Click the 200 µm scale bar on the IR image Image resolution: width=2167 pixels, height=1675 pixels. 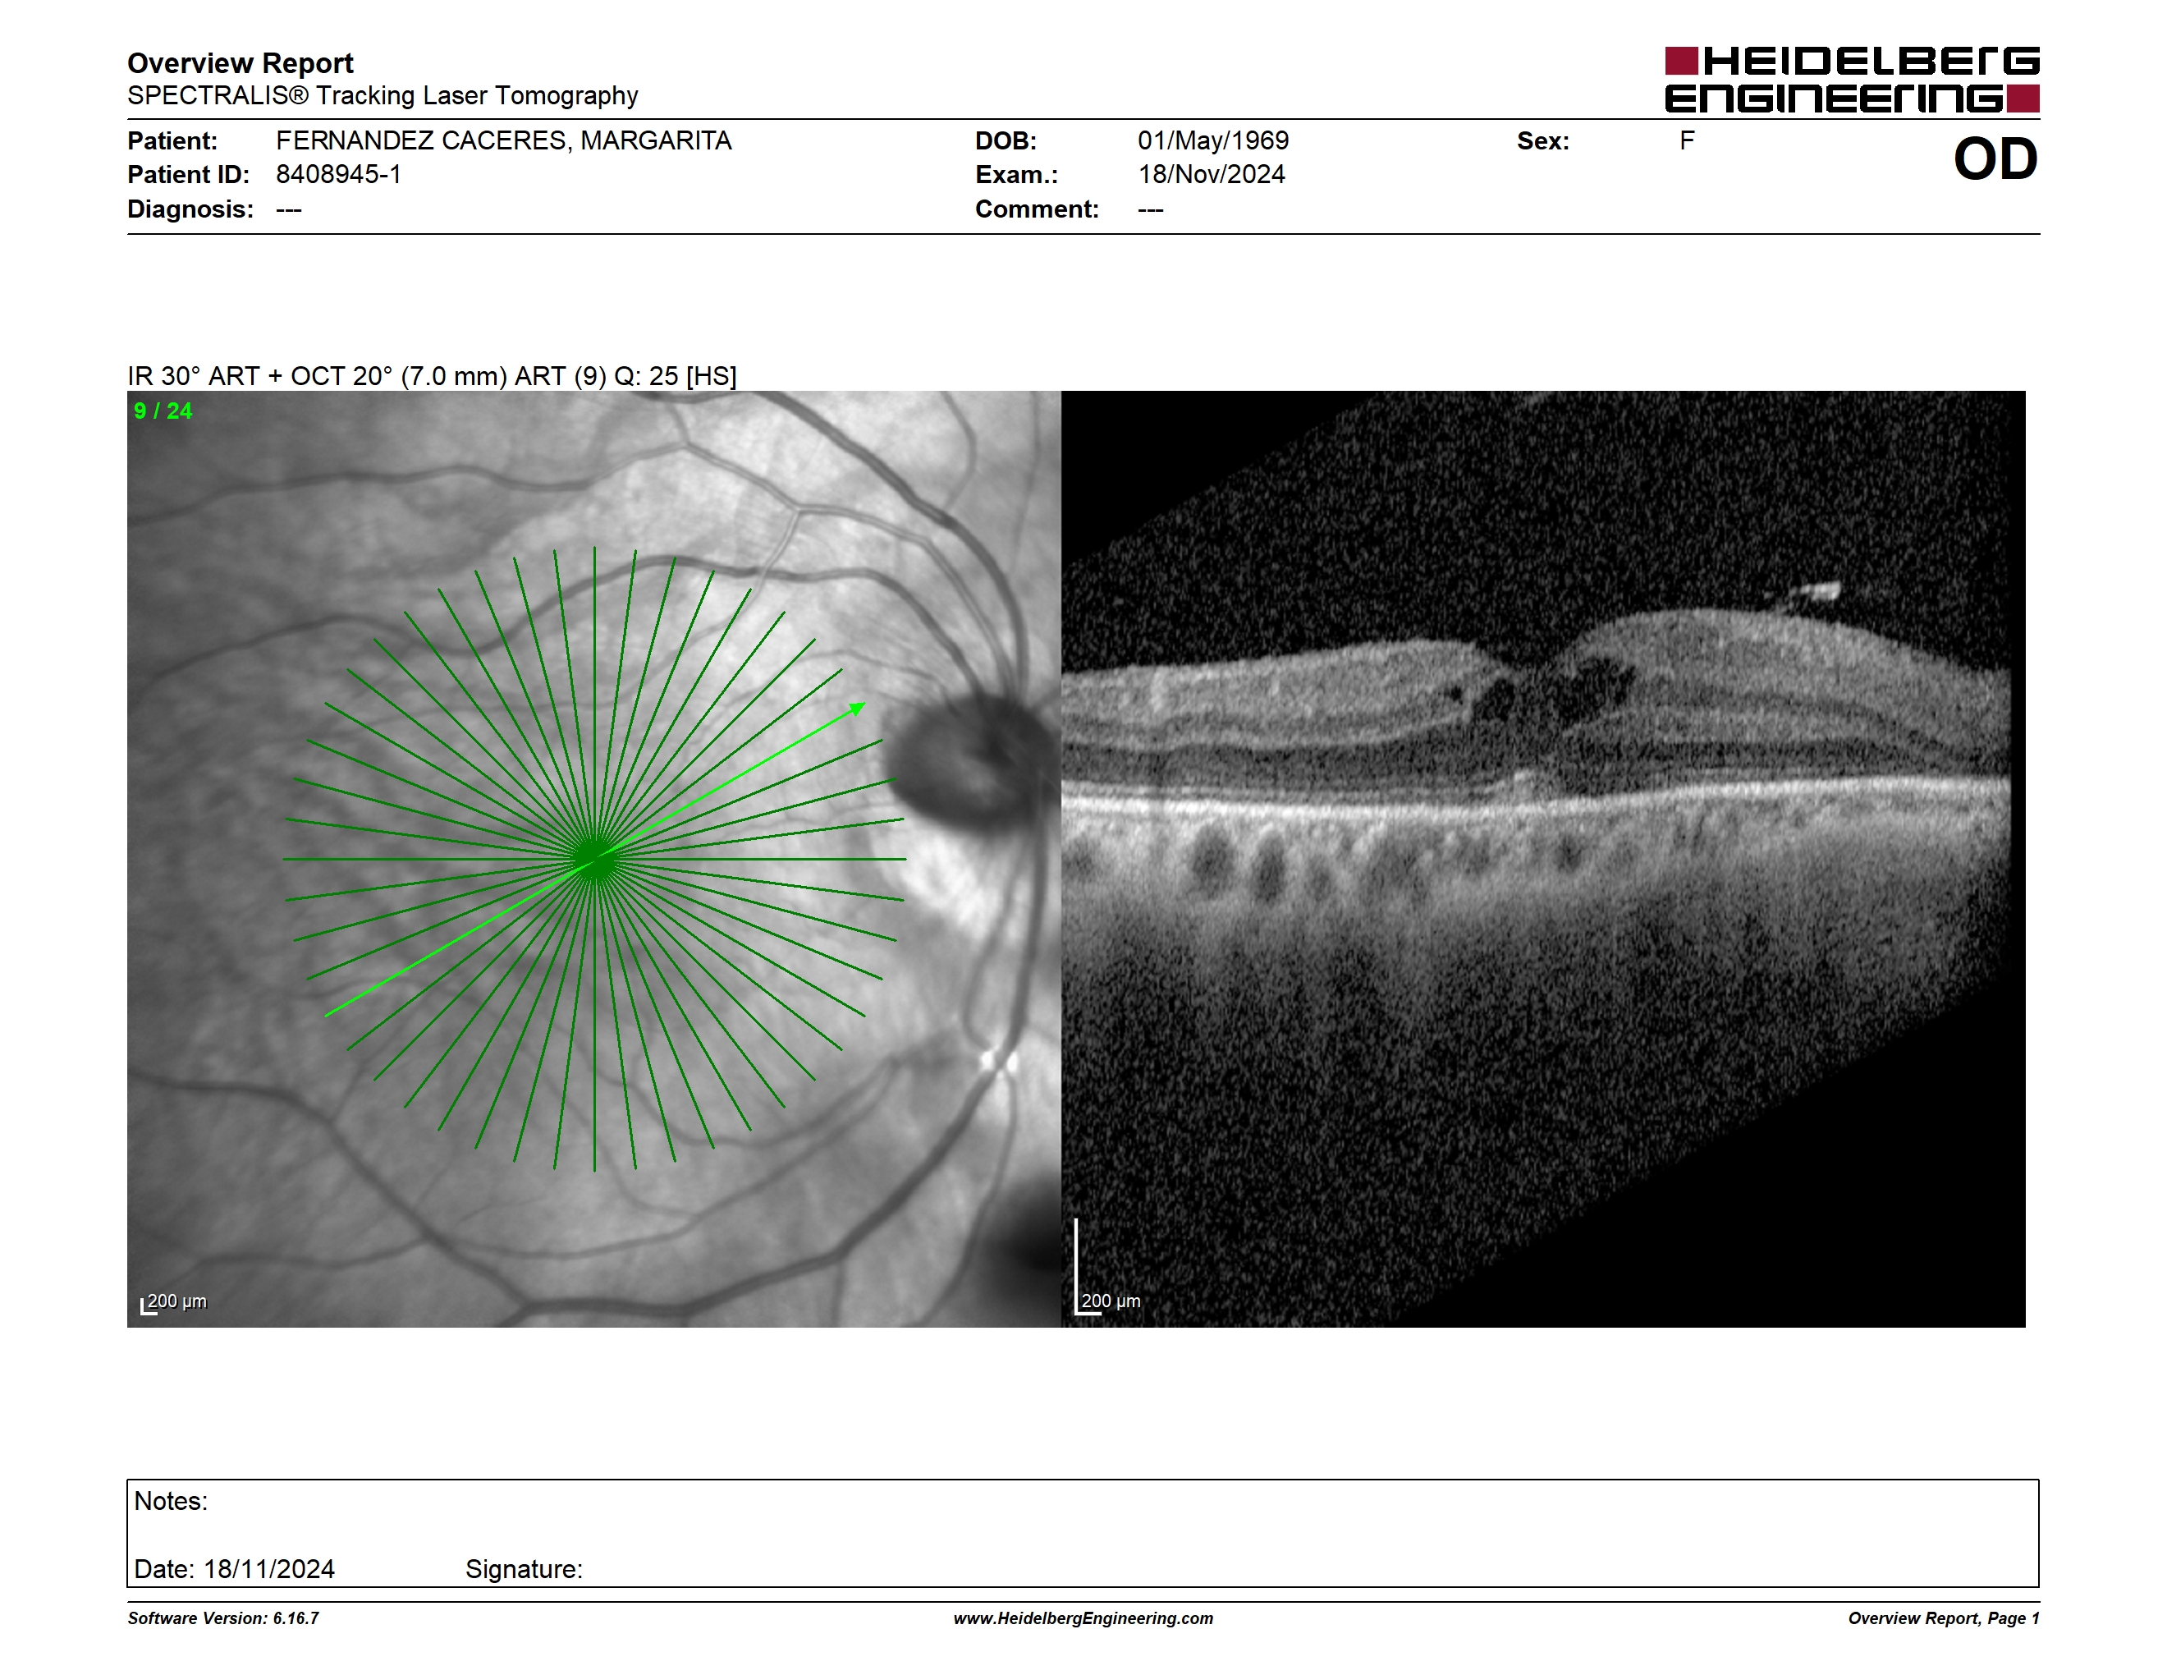pyautogui.click(x=174, y=1303)
